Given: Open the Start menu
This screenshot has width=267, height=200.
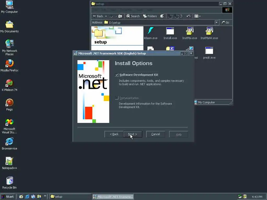Looking at the screenshot, I should (x=8, y=197).
